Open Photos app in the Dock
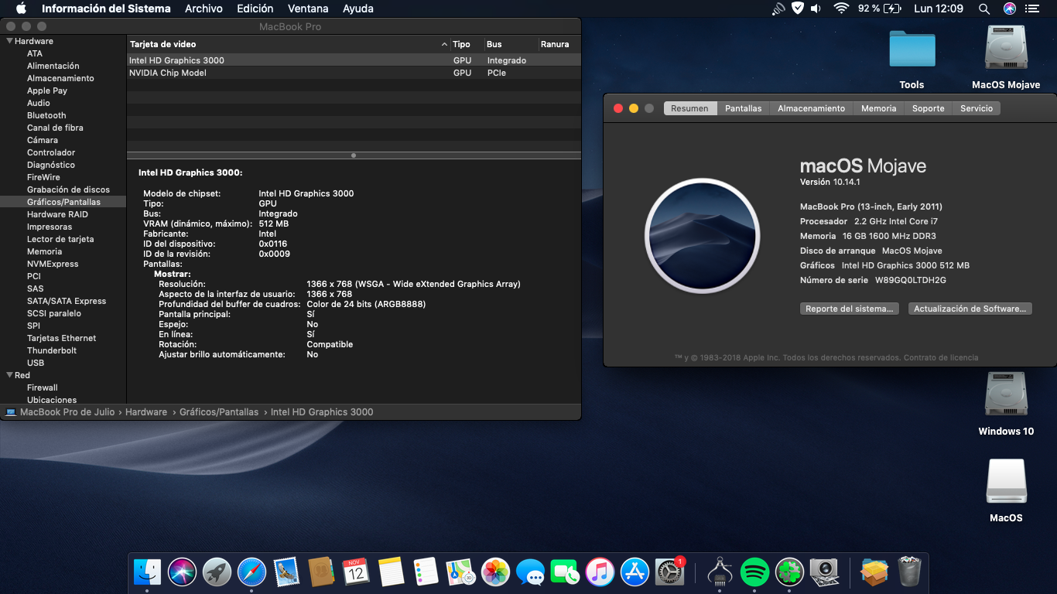The width and height of the screenshot is (1057, 594). click(x=495, y=572)
